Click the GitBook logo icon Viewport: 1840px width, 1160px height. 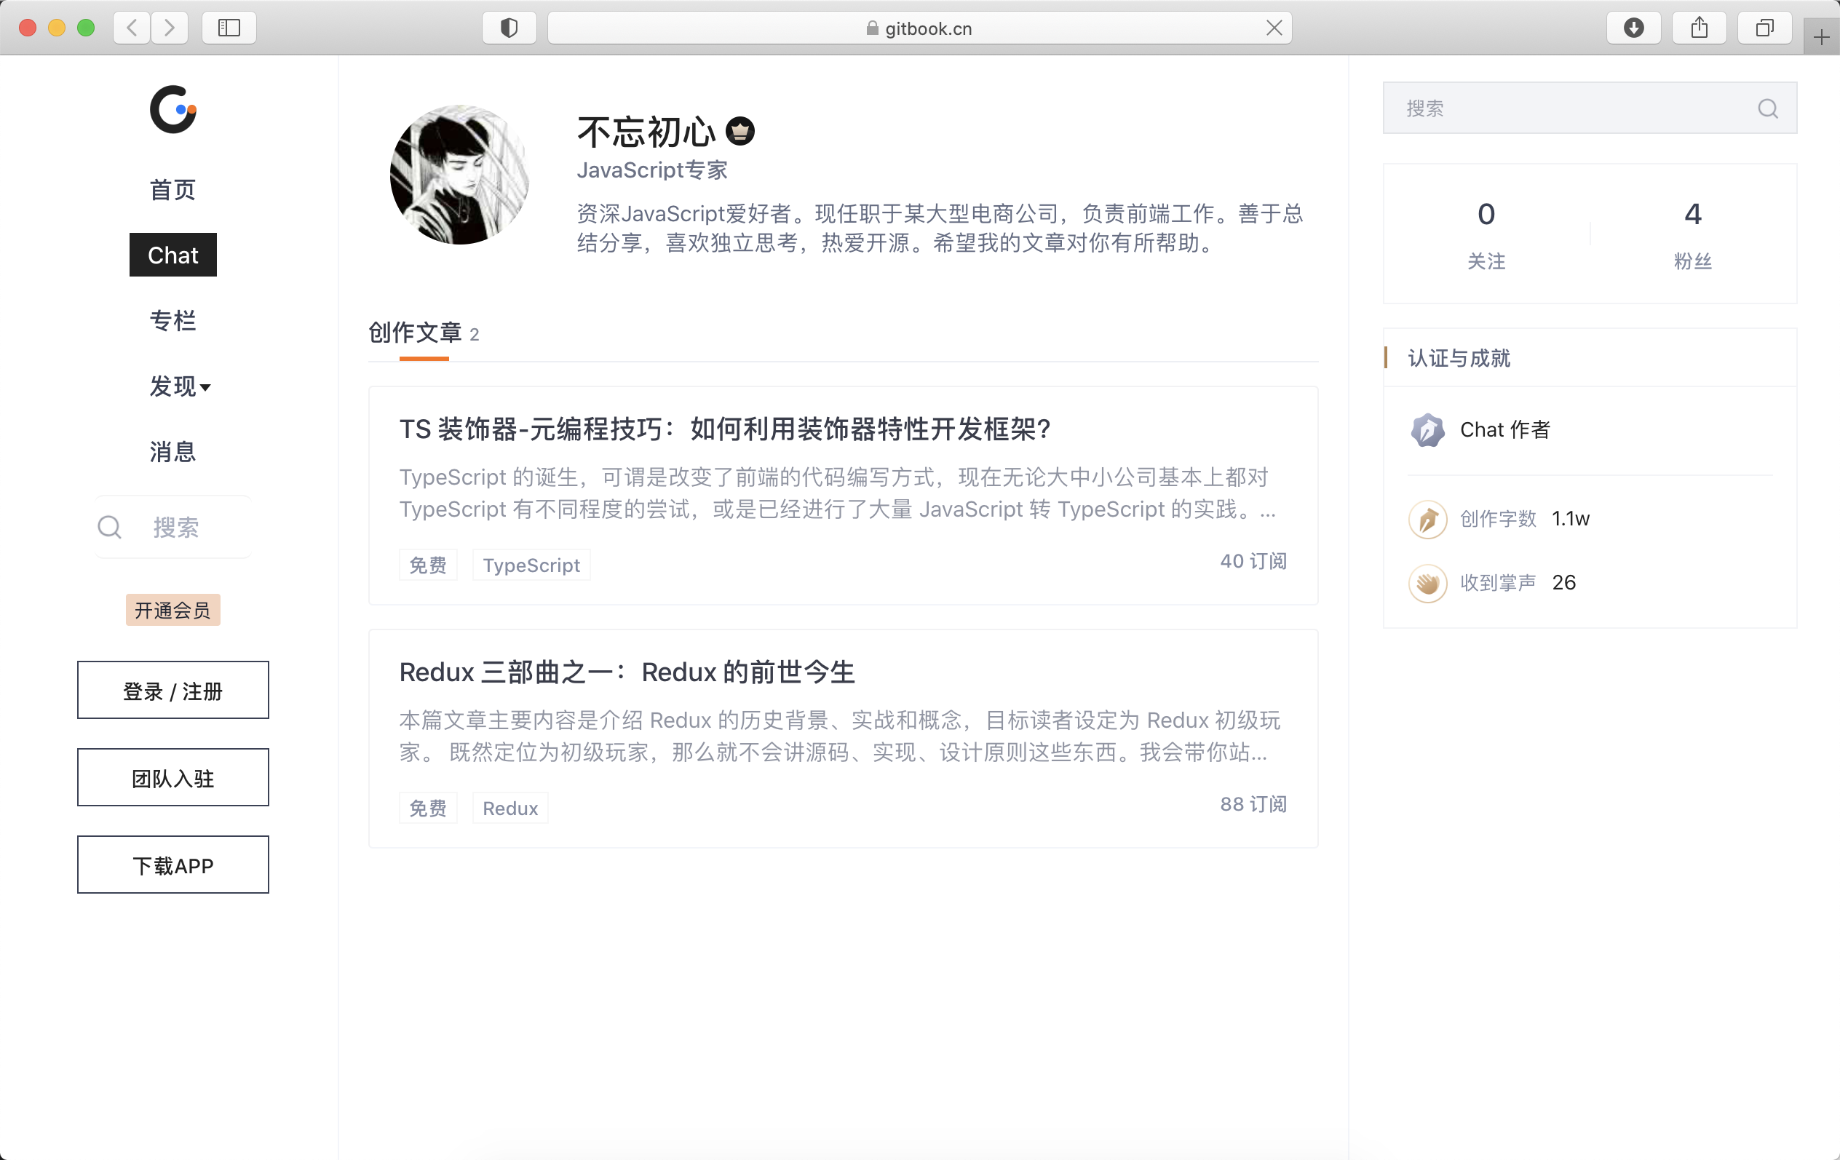click(x=172, y=109)
